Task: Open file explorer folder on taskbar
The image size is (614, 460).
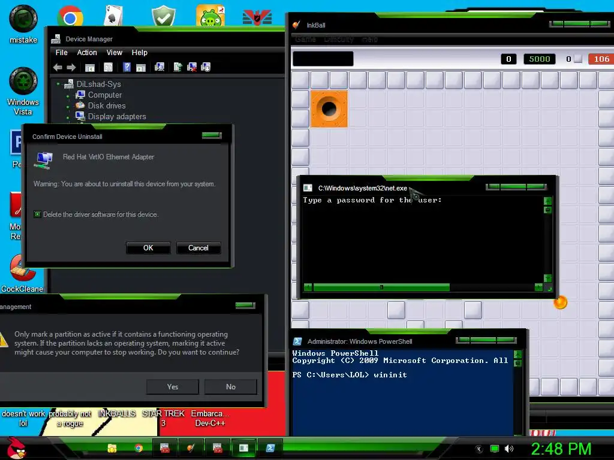Action: tap(112, 448)
